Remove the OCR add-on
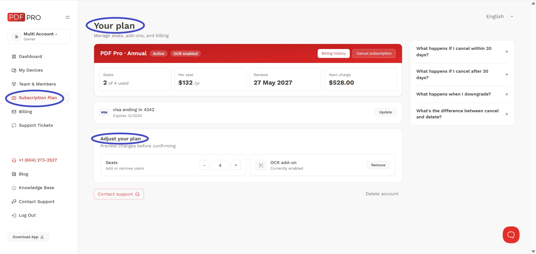The width and height of the screenshot is (536, 254). pyautogui.click(x=378, y=165)
